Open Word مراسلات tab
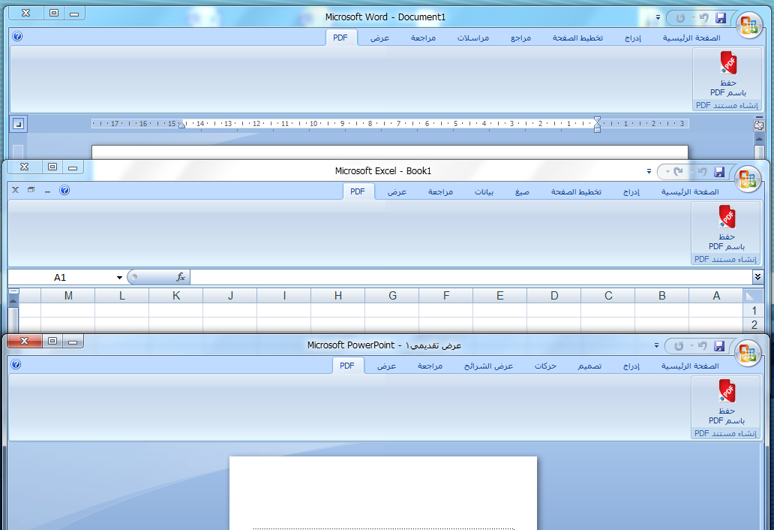Viewport: 774px width, 530px height. [x=473, y=38]
